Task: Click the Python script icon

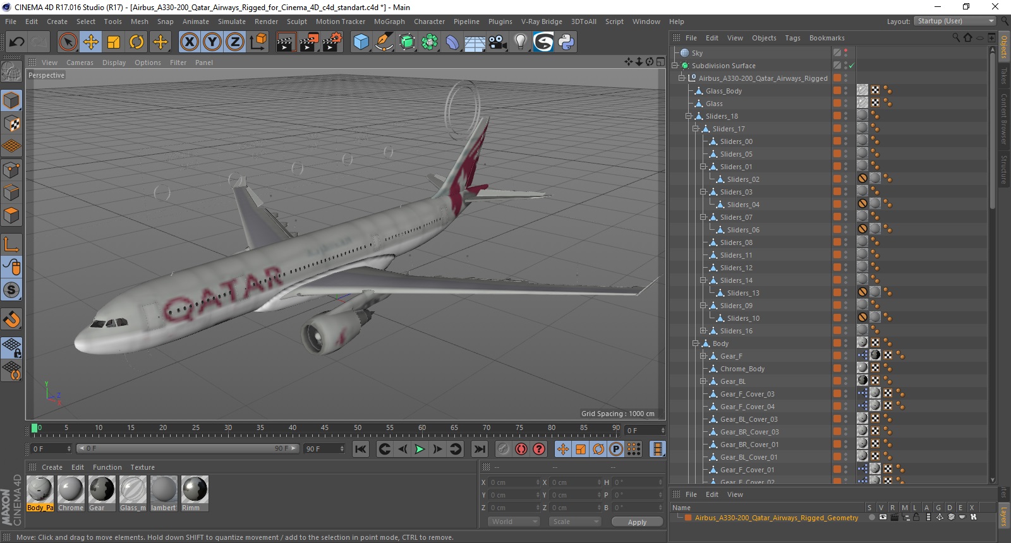Action: point(566,42)
